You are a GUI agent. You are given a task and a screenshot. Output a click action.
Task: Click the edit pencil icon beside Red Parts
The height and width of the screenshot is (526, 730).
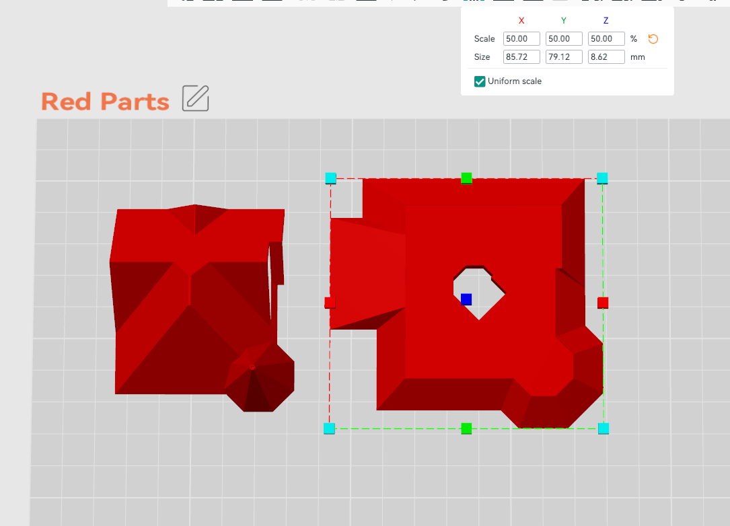click(196, 98)
